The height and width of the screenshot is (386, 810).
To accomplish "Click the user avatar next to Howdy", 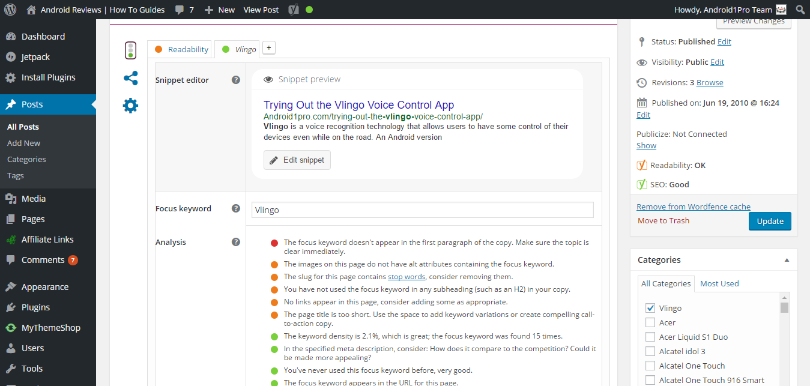I will pos(781,10).
